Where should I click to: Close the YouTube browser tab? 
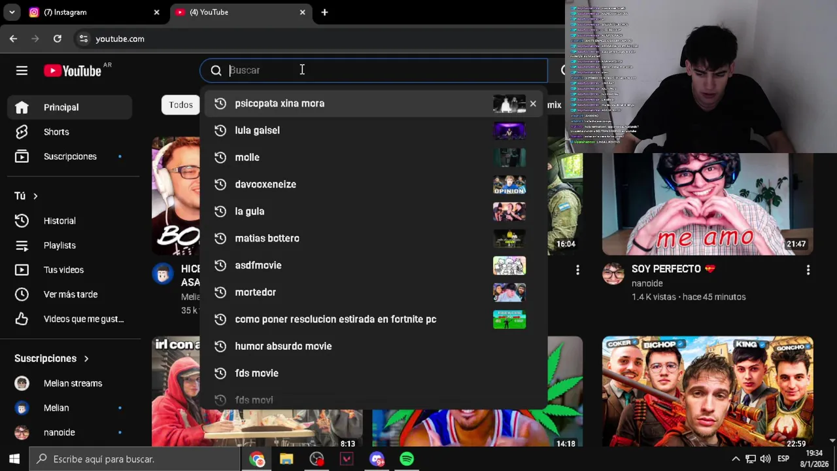[x=302, y=12]
